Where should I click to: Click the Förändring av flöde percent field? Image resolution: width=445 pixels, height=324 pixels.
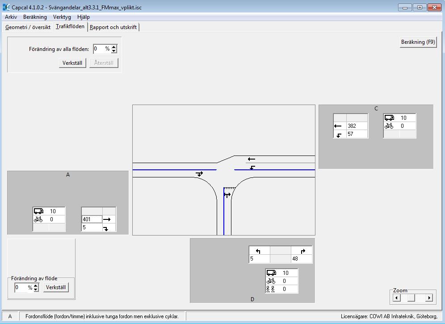pos(24,288)
